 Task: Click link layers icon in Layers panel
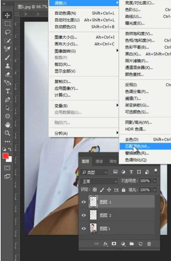coord(96,244)
